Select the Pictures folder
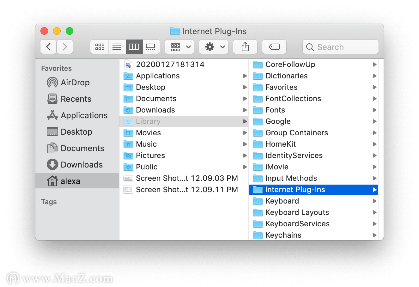Screen dimensions: 419x287 (184, 156)
